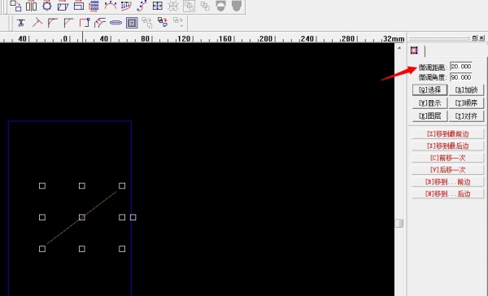The image size is (488, 296).
Task: Close the right side panel
Action: coord(481,37)
